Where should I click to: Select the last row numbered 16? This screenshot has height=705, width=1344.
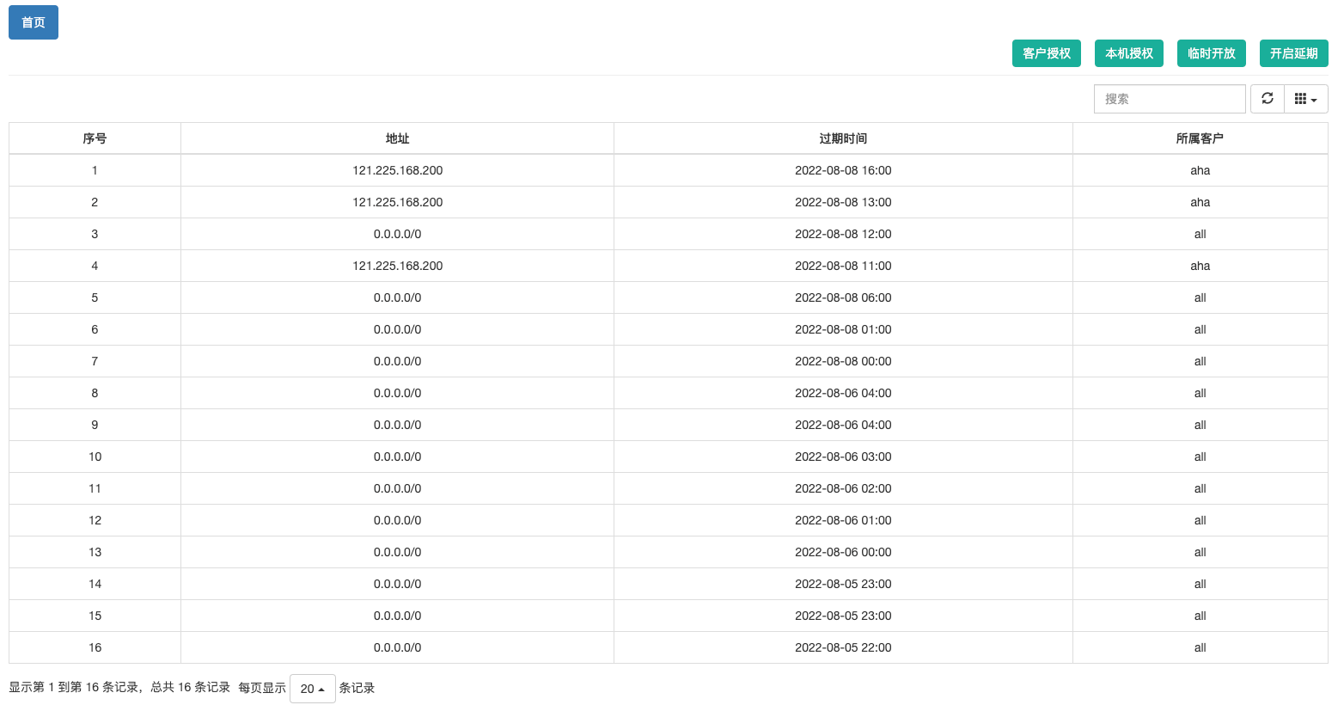click(x=95, y=647)
